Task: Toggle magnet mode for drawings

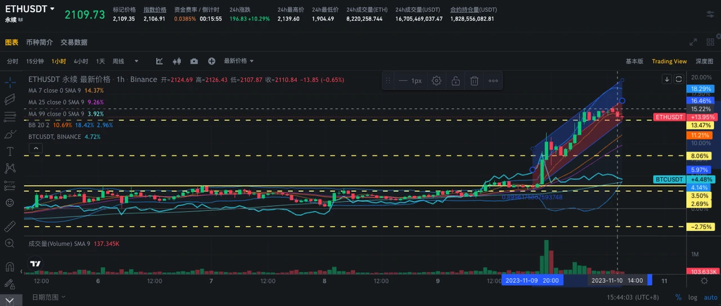Action: [x=10, y=267]
